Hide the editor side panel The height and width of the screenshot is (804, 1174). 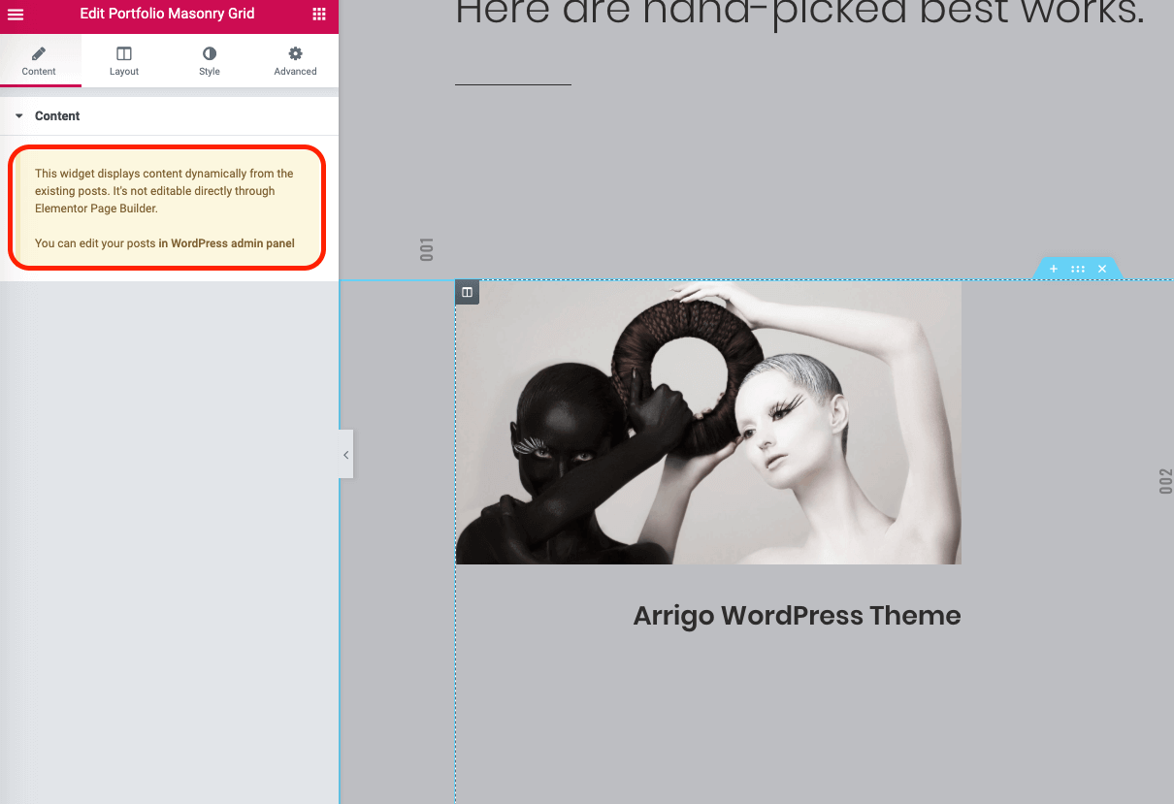(x=345, y=455)
